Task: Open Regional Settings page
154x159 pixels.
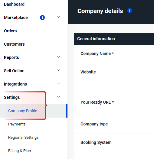Action: point(23,138)
